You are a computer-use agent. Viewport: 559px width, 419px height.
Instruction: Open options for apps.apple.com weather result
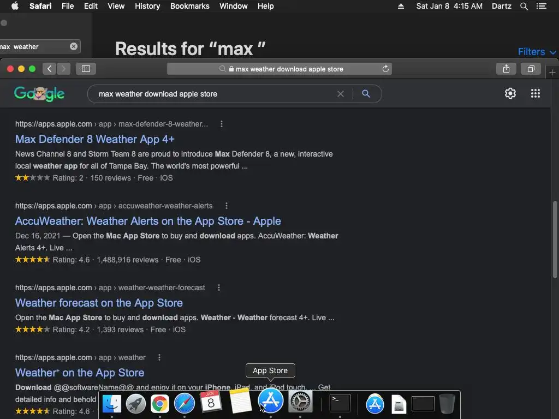point(159,357)
